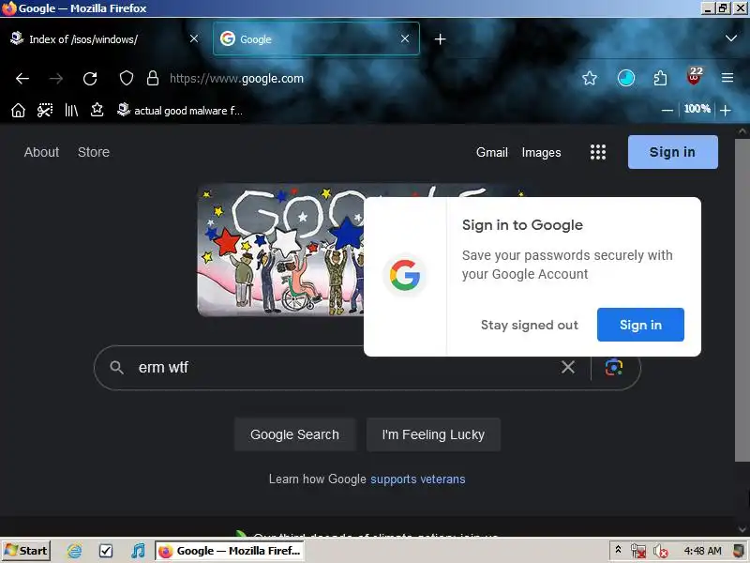750x563 pixels.
Task: Open the tracking protection shield icon
Action: 127,78
